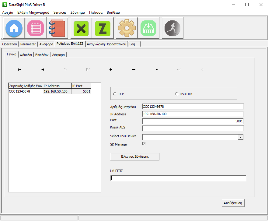
Task: Go to first record in navigator
Action: [x=20, y=69]
